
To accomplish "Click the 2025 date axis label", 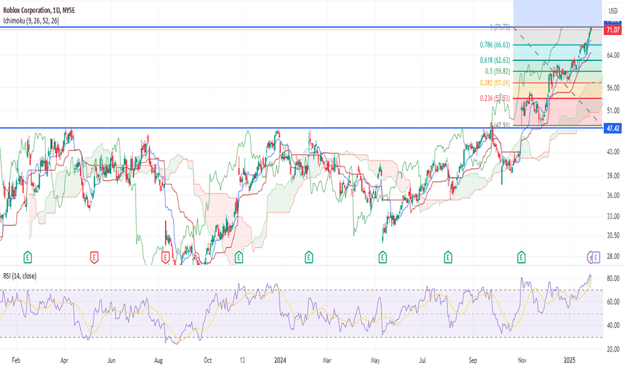I will [569, 360].
